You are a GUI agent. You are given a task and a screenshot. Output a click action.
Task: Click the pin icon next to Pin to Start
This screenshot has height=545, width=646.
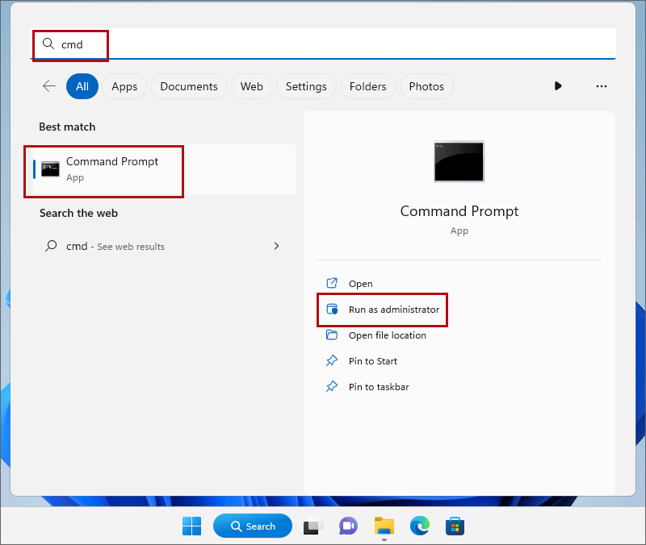332,360
